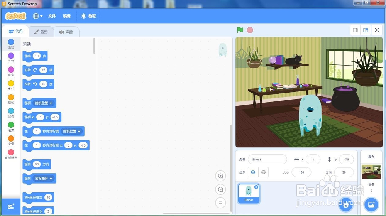Open the choose a backdrop button
Image resolution: width=386 pixels, height=216 pixels.
(371, 204)
